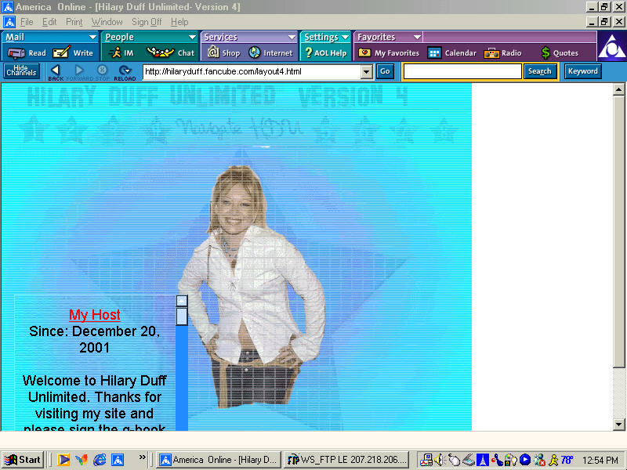Viewport: 627px width, 470px height.
Task: Follow the My Host link
Action: [x=94, y=315]
